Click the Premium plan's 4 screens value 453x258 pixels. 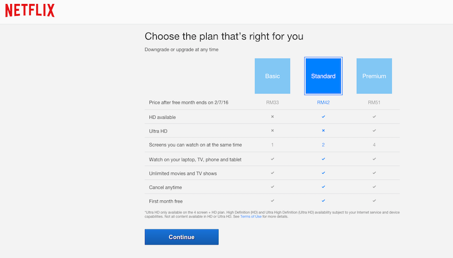click(374, 145)
